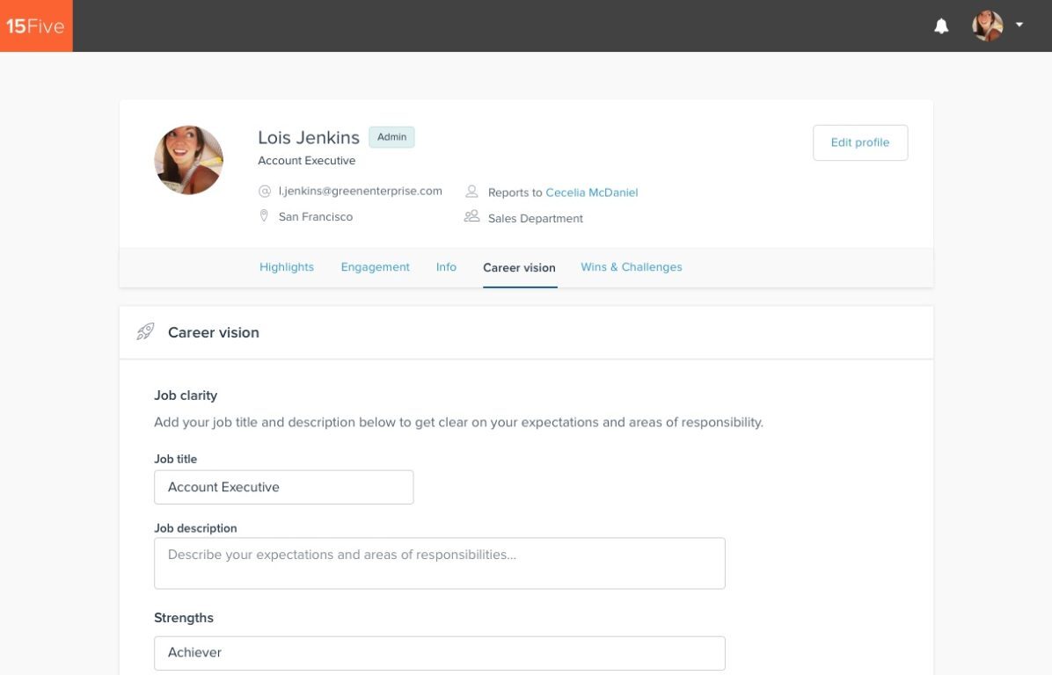The width and height of the screenshot is (1052, 675).
Task: Go to Wins & Challenges tab
Action: (x=631, y=267)
